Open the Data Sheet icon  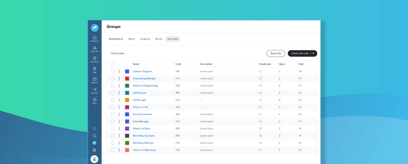(x=94, y=59)
